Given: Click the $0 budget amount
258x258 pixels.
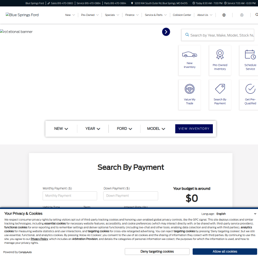Looking at the screenshot, I should click(192, 198).
